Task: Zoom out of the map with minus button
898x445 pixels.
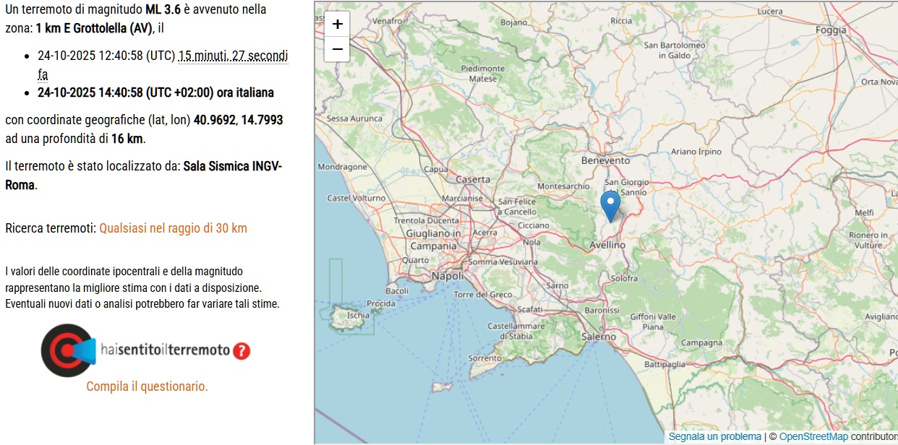Action: pos(337,49)
